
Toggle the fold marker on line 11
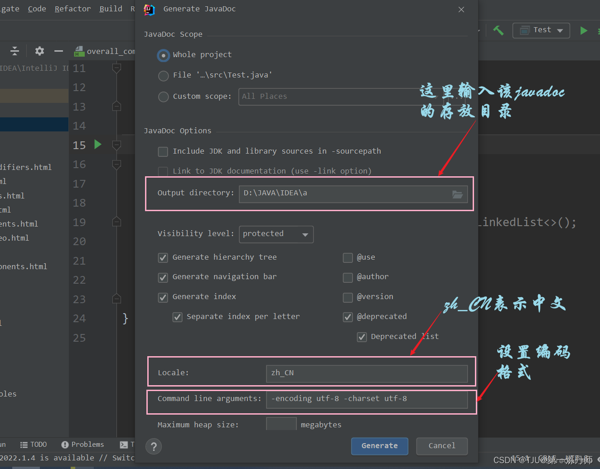pyautogui.click(x=116, y=68)
